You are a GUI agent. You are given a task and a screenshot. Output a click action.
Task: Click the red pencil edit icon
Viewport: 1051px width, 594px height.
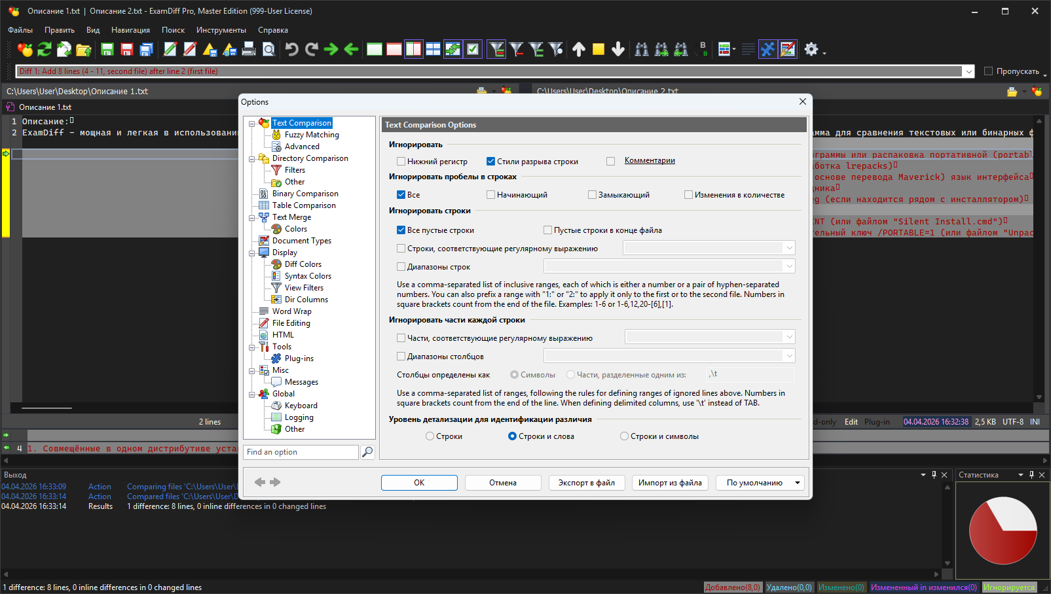[x=190, y=49]
